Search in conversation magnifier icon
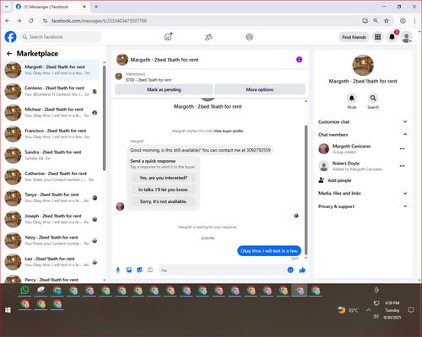Viewport: 422px width, 337px height. 373,98
